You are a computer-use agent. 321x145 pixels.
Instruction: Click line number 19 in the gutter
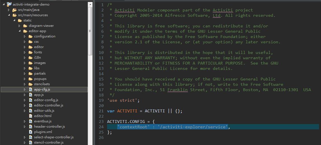101,100
